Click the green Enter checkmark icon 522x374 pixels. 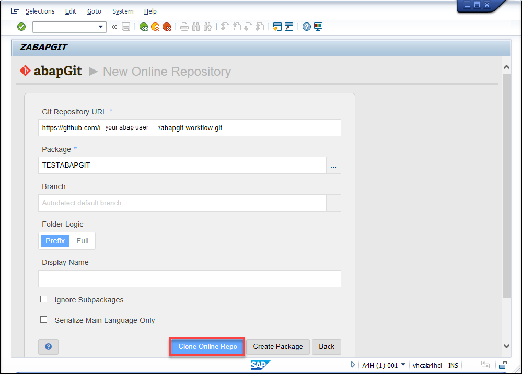click(x=21, y=27)
